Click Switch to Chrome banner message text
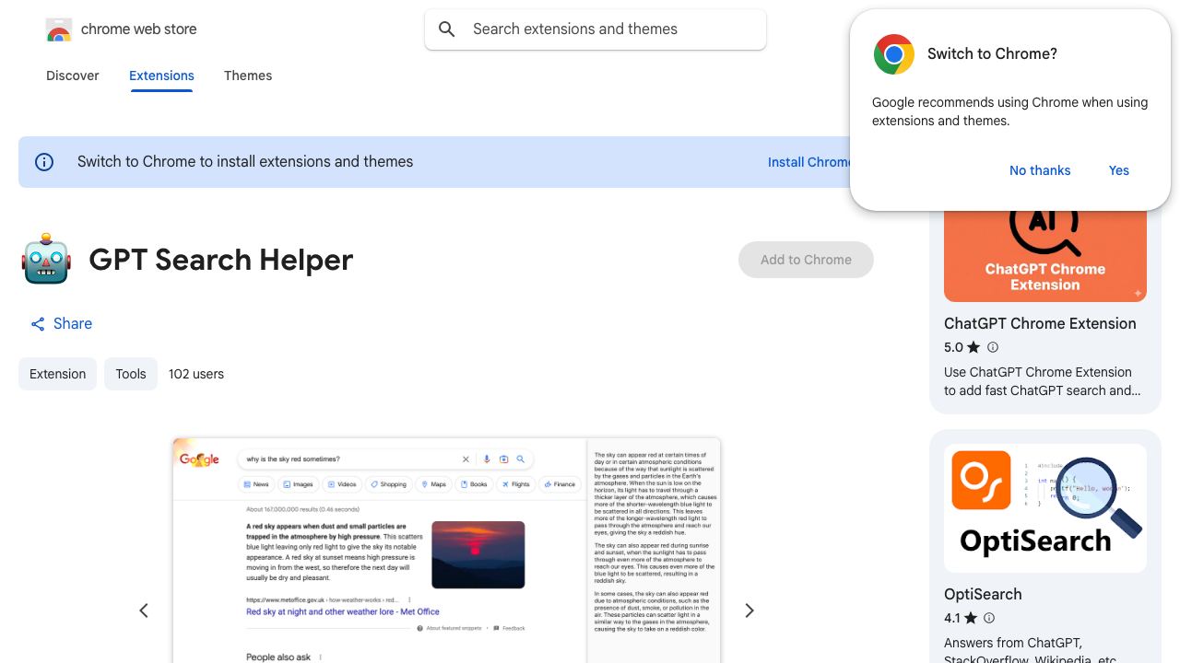1180x663 pixels. 245,162
